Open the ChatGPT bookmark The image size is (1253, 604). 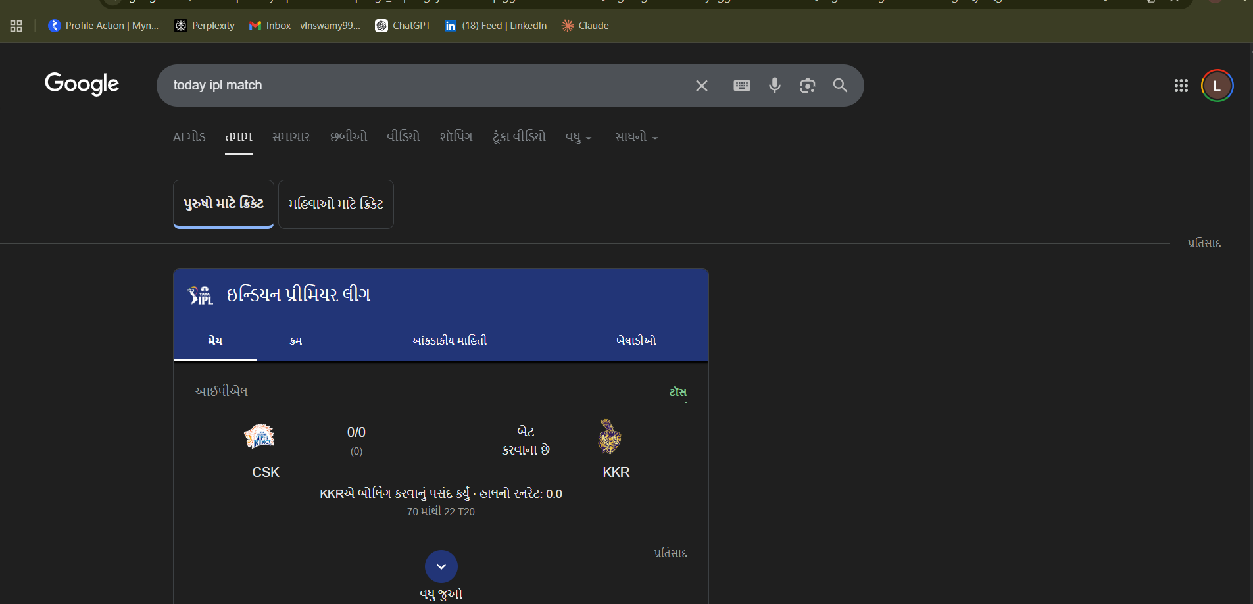point(403,26)
